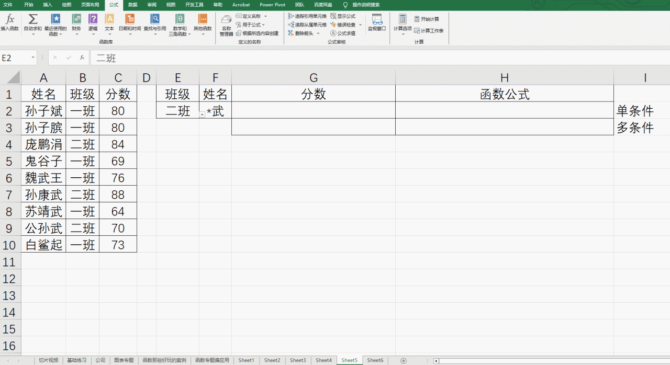Click Error Checking (错误检查)

coord(343,25)
